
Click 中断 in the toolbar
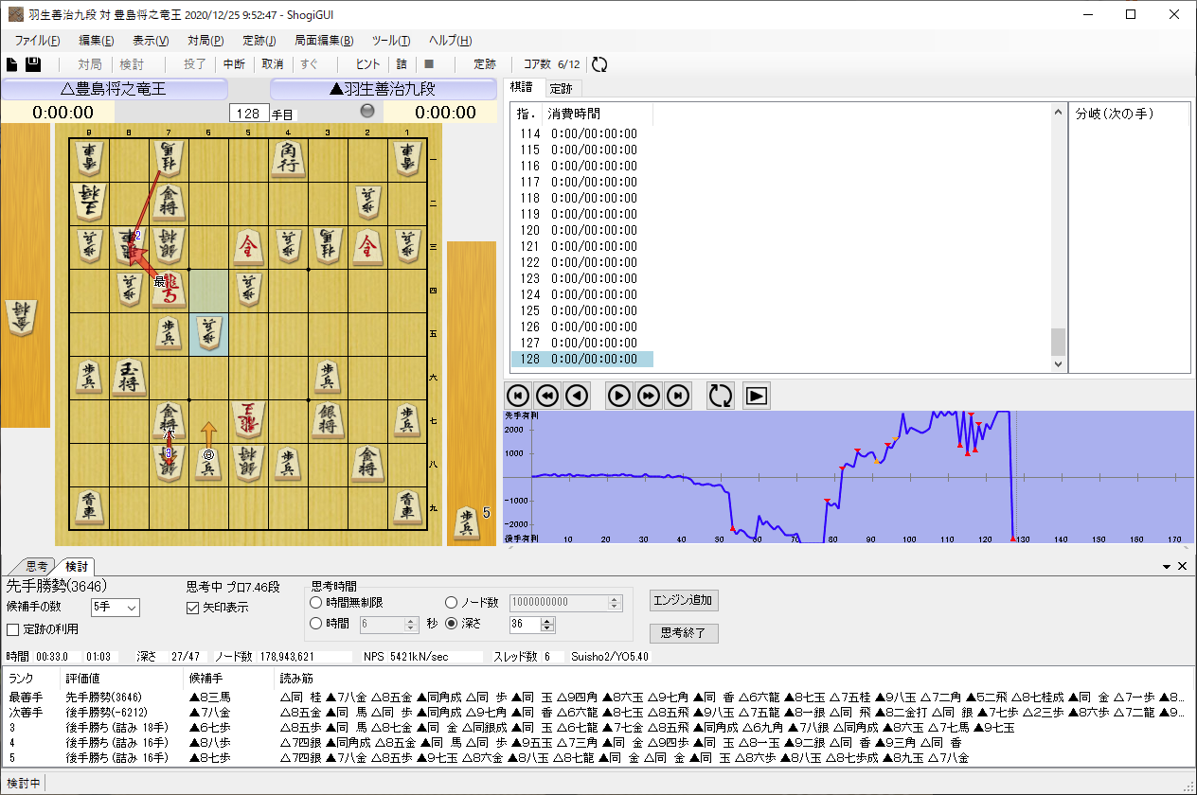pos(234,64)
